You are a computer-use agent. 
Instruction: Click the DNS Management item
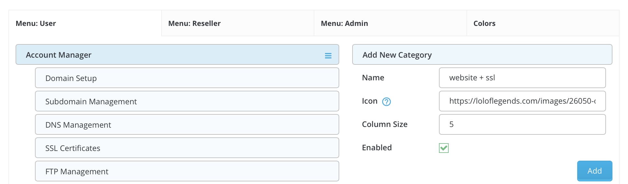pyautogui.click(x=187, y=124)
